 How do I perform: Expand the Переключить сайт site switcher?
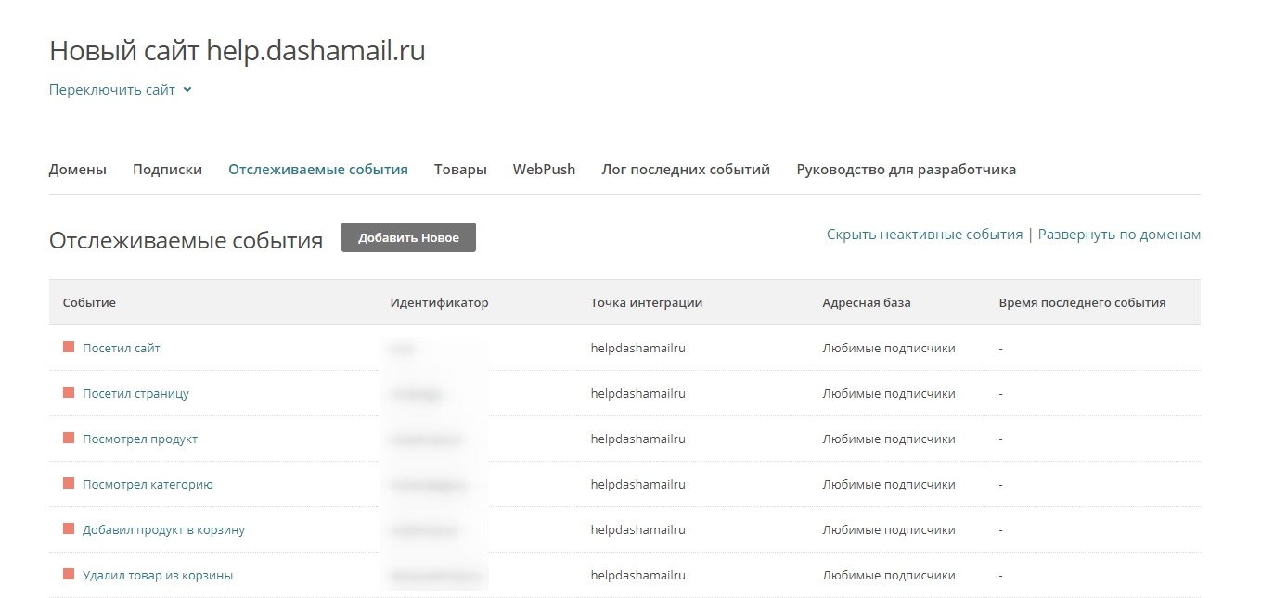point(120,90)
